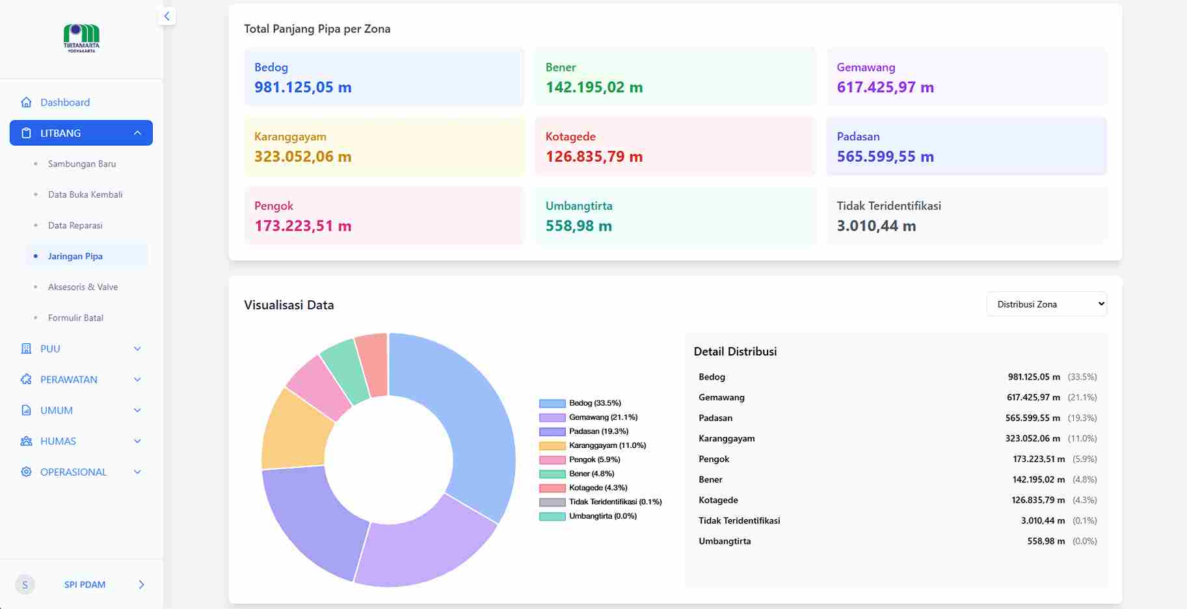This screenshot has height=609, width=1187.
Task: Open the SPI PDAM profile button
Action: tap(83, 584)
